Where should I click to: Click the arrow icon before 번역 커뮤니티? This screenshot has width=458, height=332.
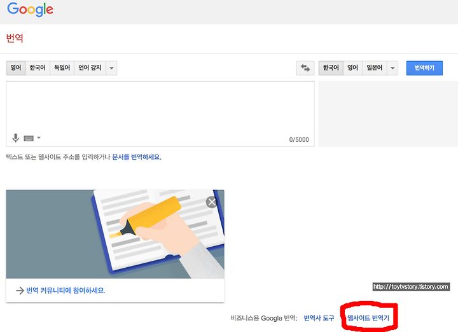20,291
